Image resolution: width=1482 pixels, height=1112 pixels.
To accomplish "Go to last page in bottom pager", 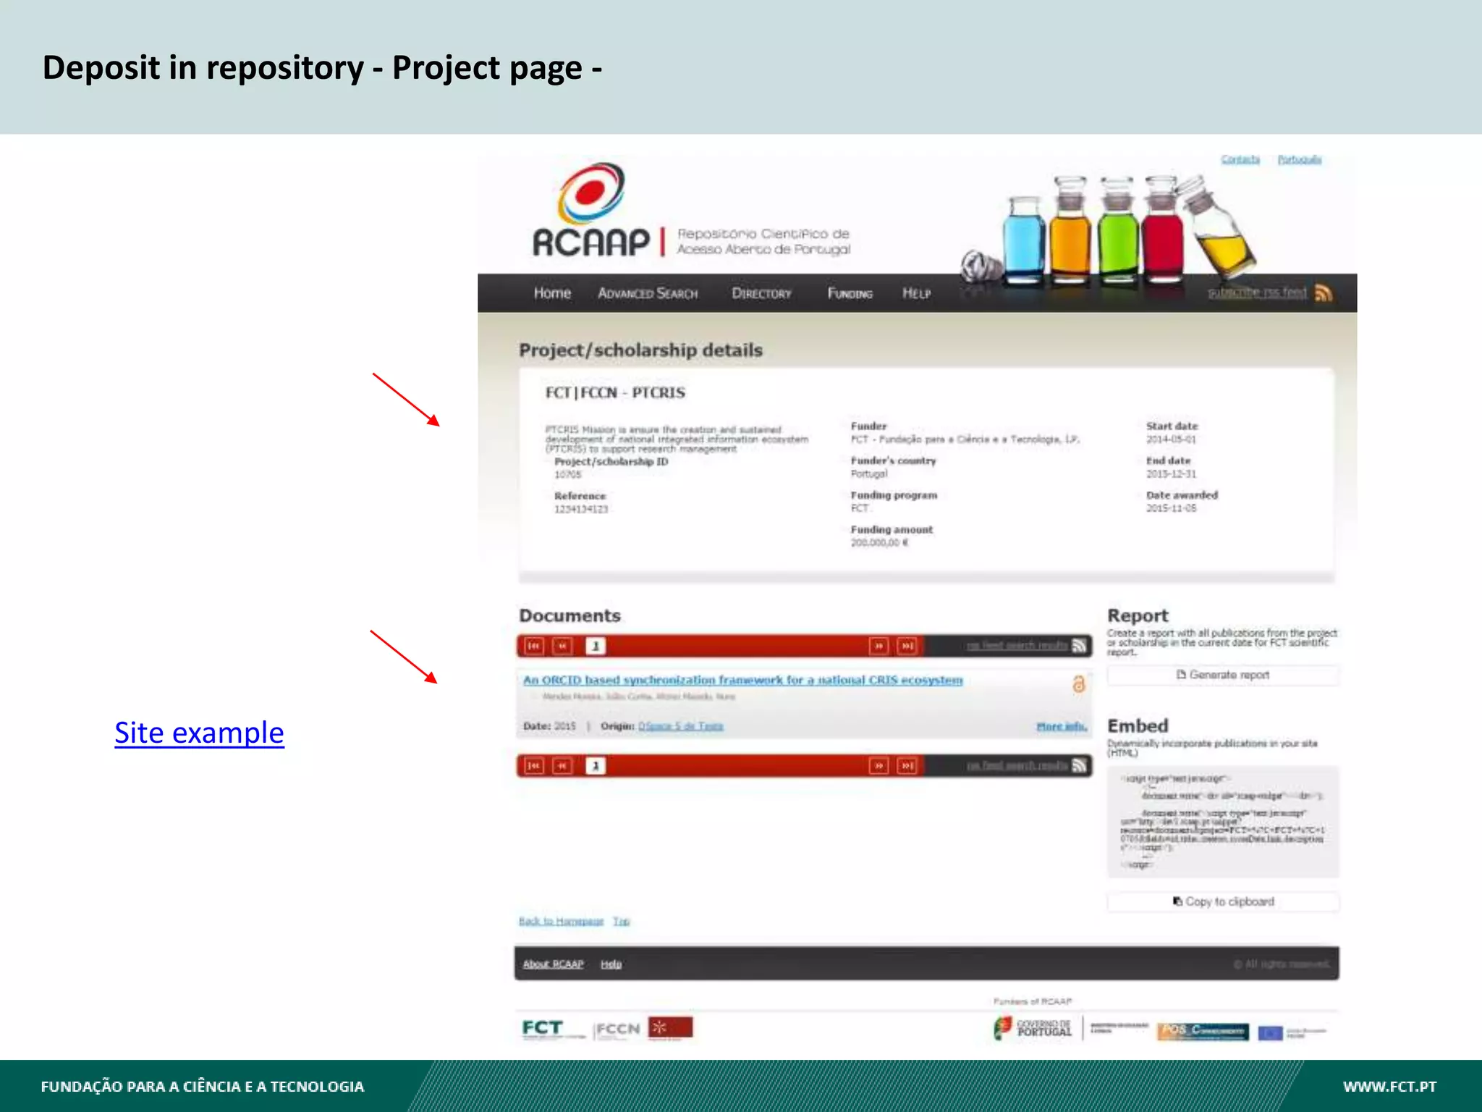I will (x=907, y=766).
